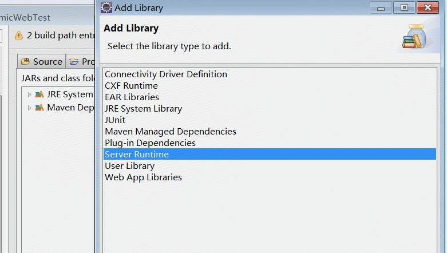Choose EAR Libraries from the list
The width and height of the screenshot is (447, 253).
tap(270, 97)
